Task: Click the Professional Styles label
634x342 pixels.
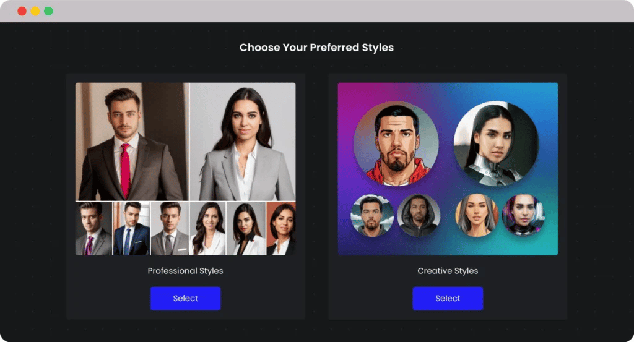Action: pos(185,271)
